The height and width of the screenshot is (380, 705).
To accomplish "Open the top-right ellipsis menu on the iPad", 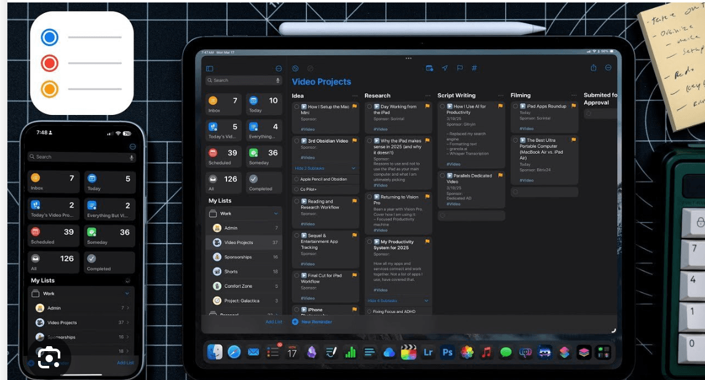I will coord(608,68).
